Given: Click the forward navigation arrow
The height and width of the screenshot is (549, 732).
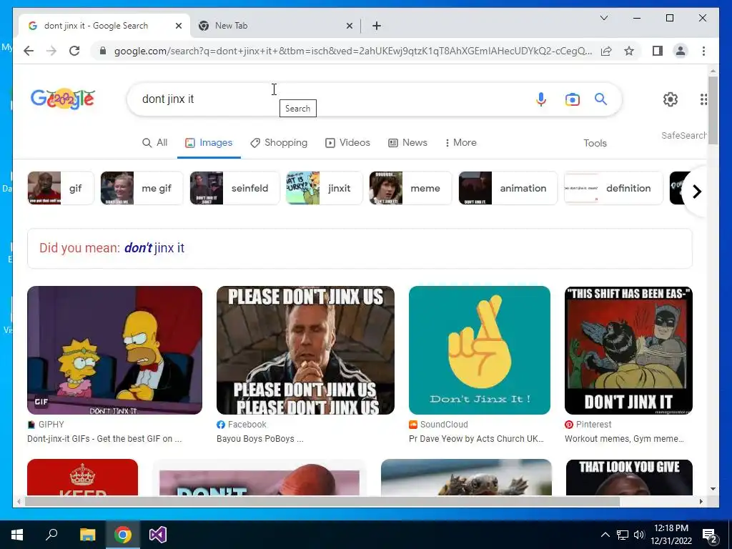Looking at the screenshot, I should [x=51, y=51].
